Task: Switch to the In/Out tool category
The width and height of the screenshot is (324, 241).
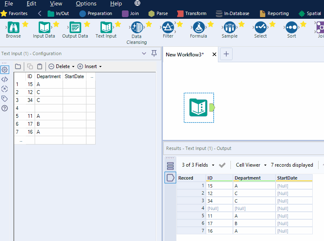Action: pyautogui.click(x=58, y=13)
